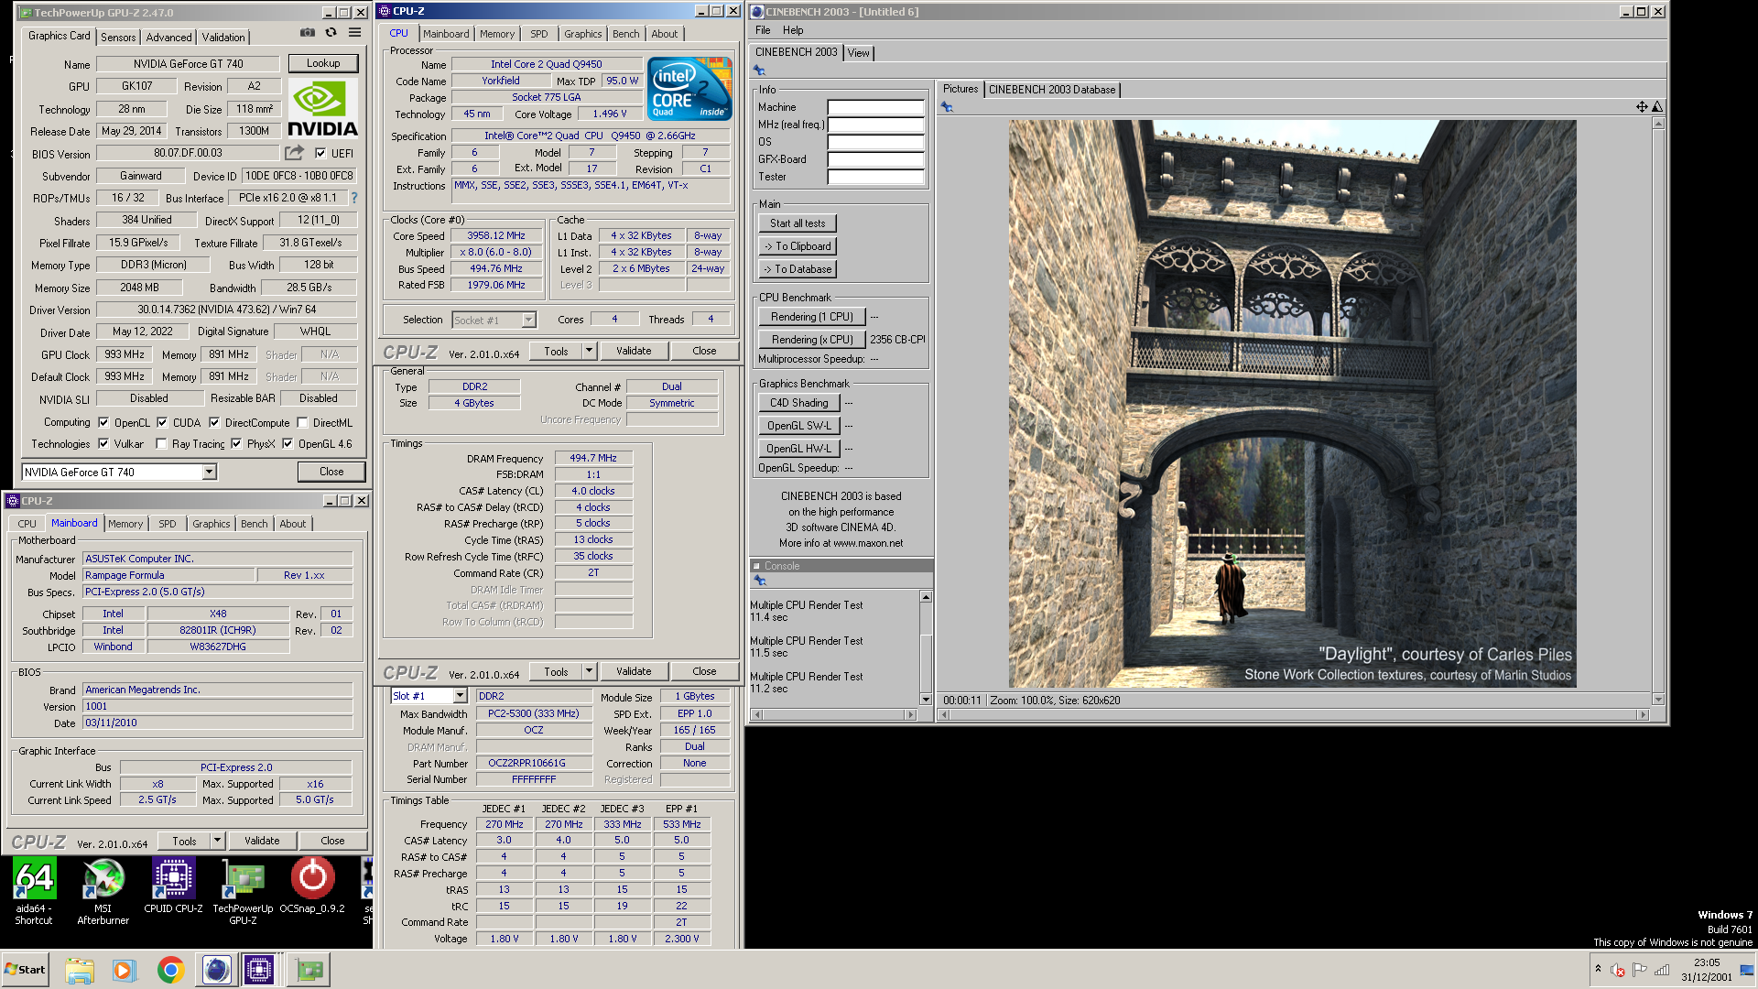
Task: Switch to Sensors tab in GPU-Z
Action: 118,38
